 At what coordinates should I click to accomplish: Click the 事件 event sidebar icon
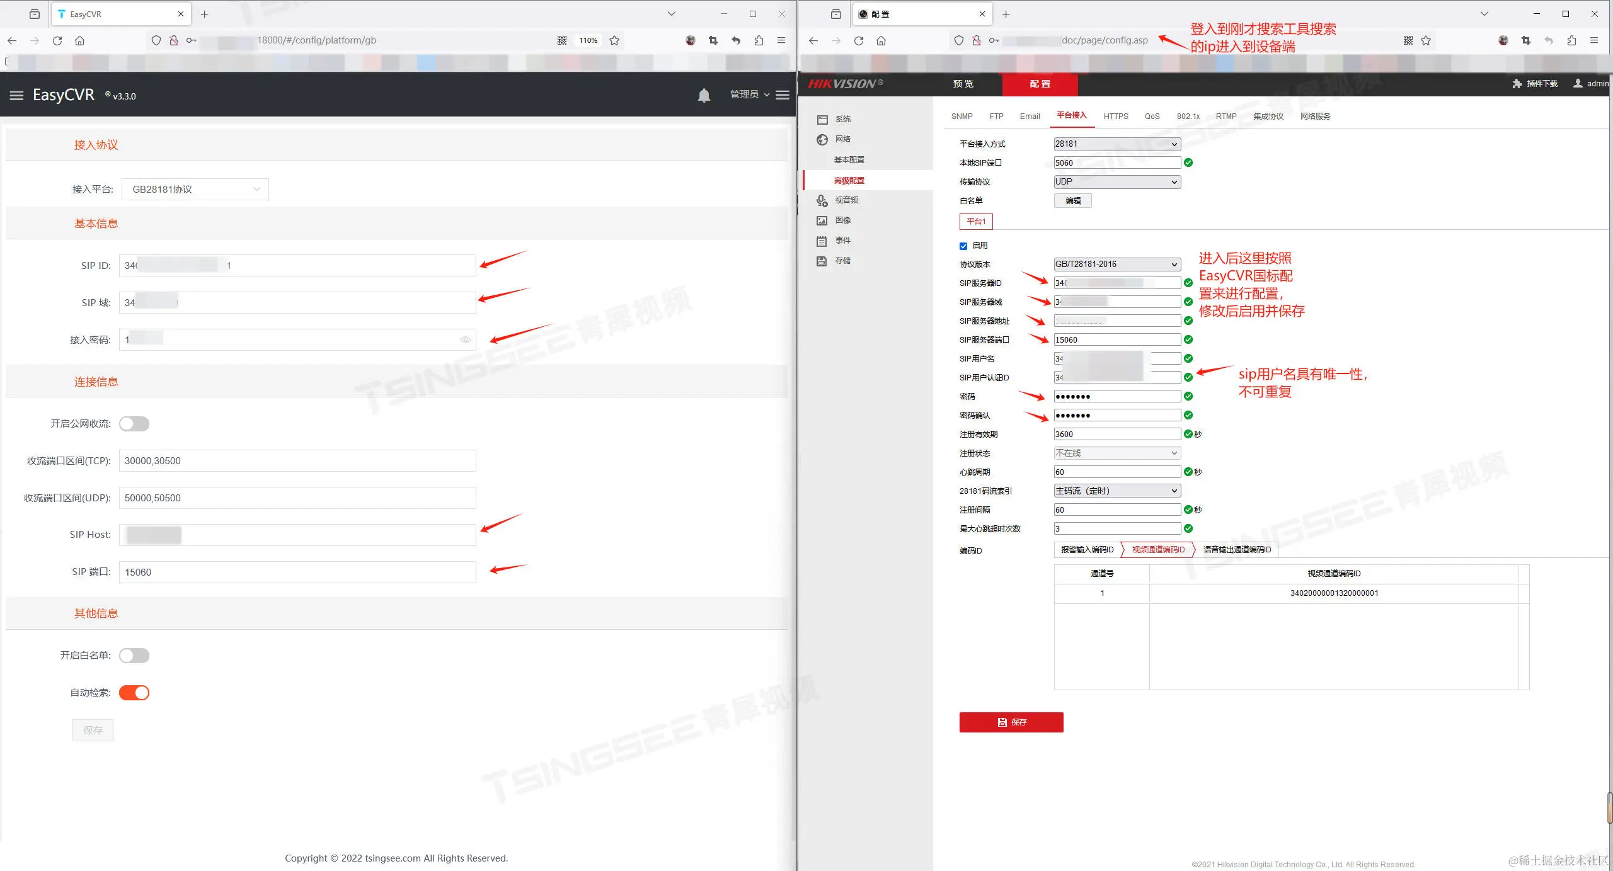[822, 241]
